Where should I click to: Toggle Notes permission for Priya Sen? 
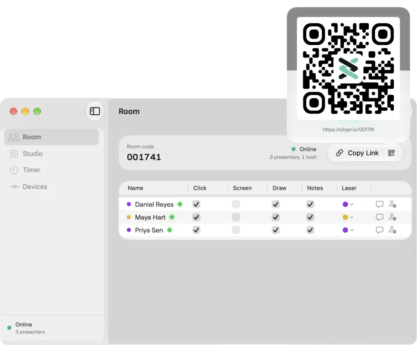point(310,230)
